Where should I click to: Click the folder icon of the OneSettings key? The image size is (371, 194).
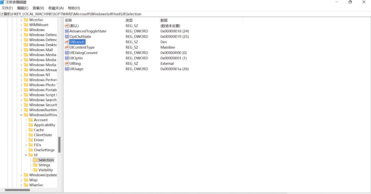tap(31, 150)
